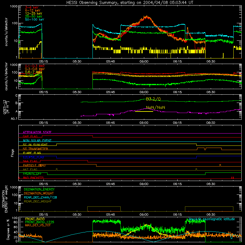Click the Degrees or % axis title
The width and height of the screenshot is (245, 245).
pos(8,229)
